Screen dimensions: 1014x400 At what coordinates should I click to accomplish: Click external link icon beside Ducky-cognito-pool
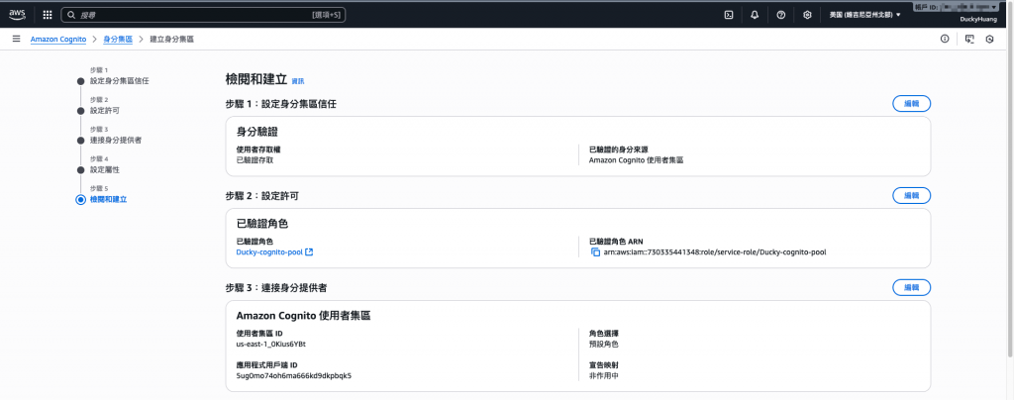309,252
